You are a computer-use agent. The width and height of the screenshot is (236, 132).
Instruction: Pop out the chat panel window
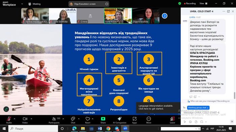point(228,11)
